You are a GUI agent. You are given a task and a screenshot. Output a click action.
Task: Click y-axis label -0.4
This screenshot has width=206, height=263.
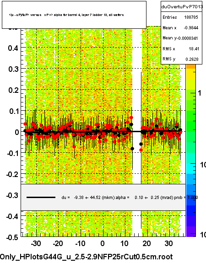[12, 216]
